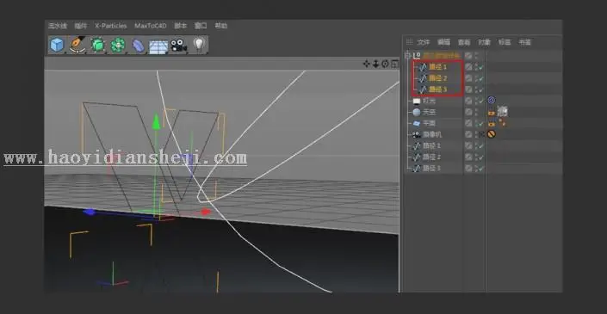Open Object Manager 编辑 menu
The image size is (607, 314).
[443, 42]
